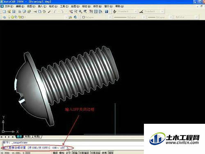Open the Layer Properties Manager icon
Screen dimensions: 205x154
point(5,17)
